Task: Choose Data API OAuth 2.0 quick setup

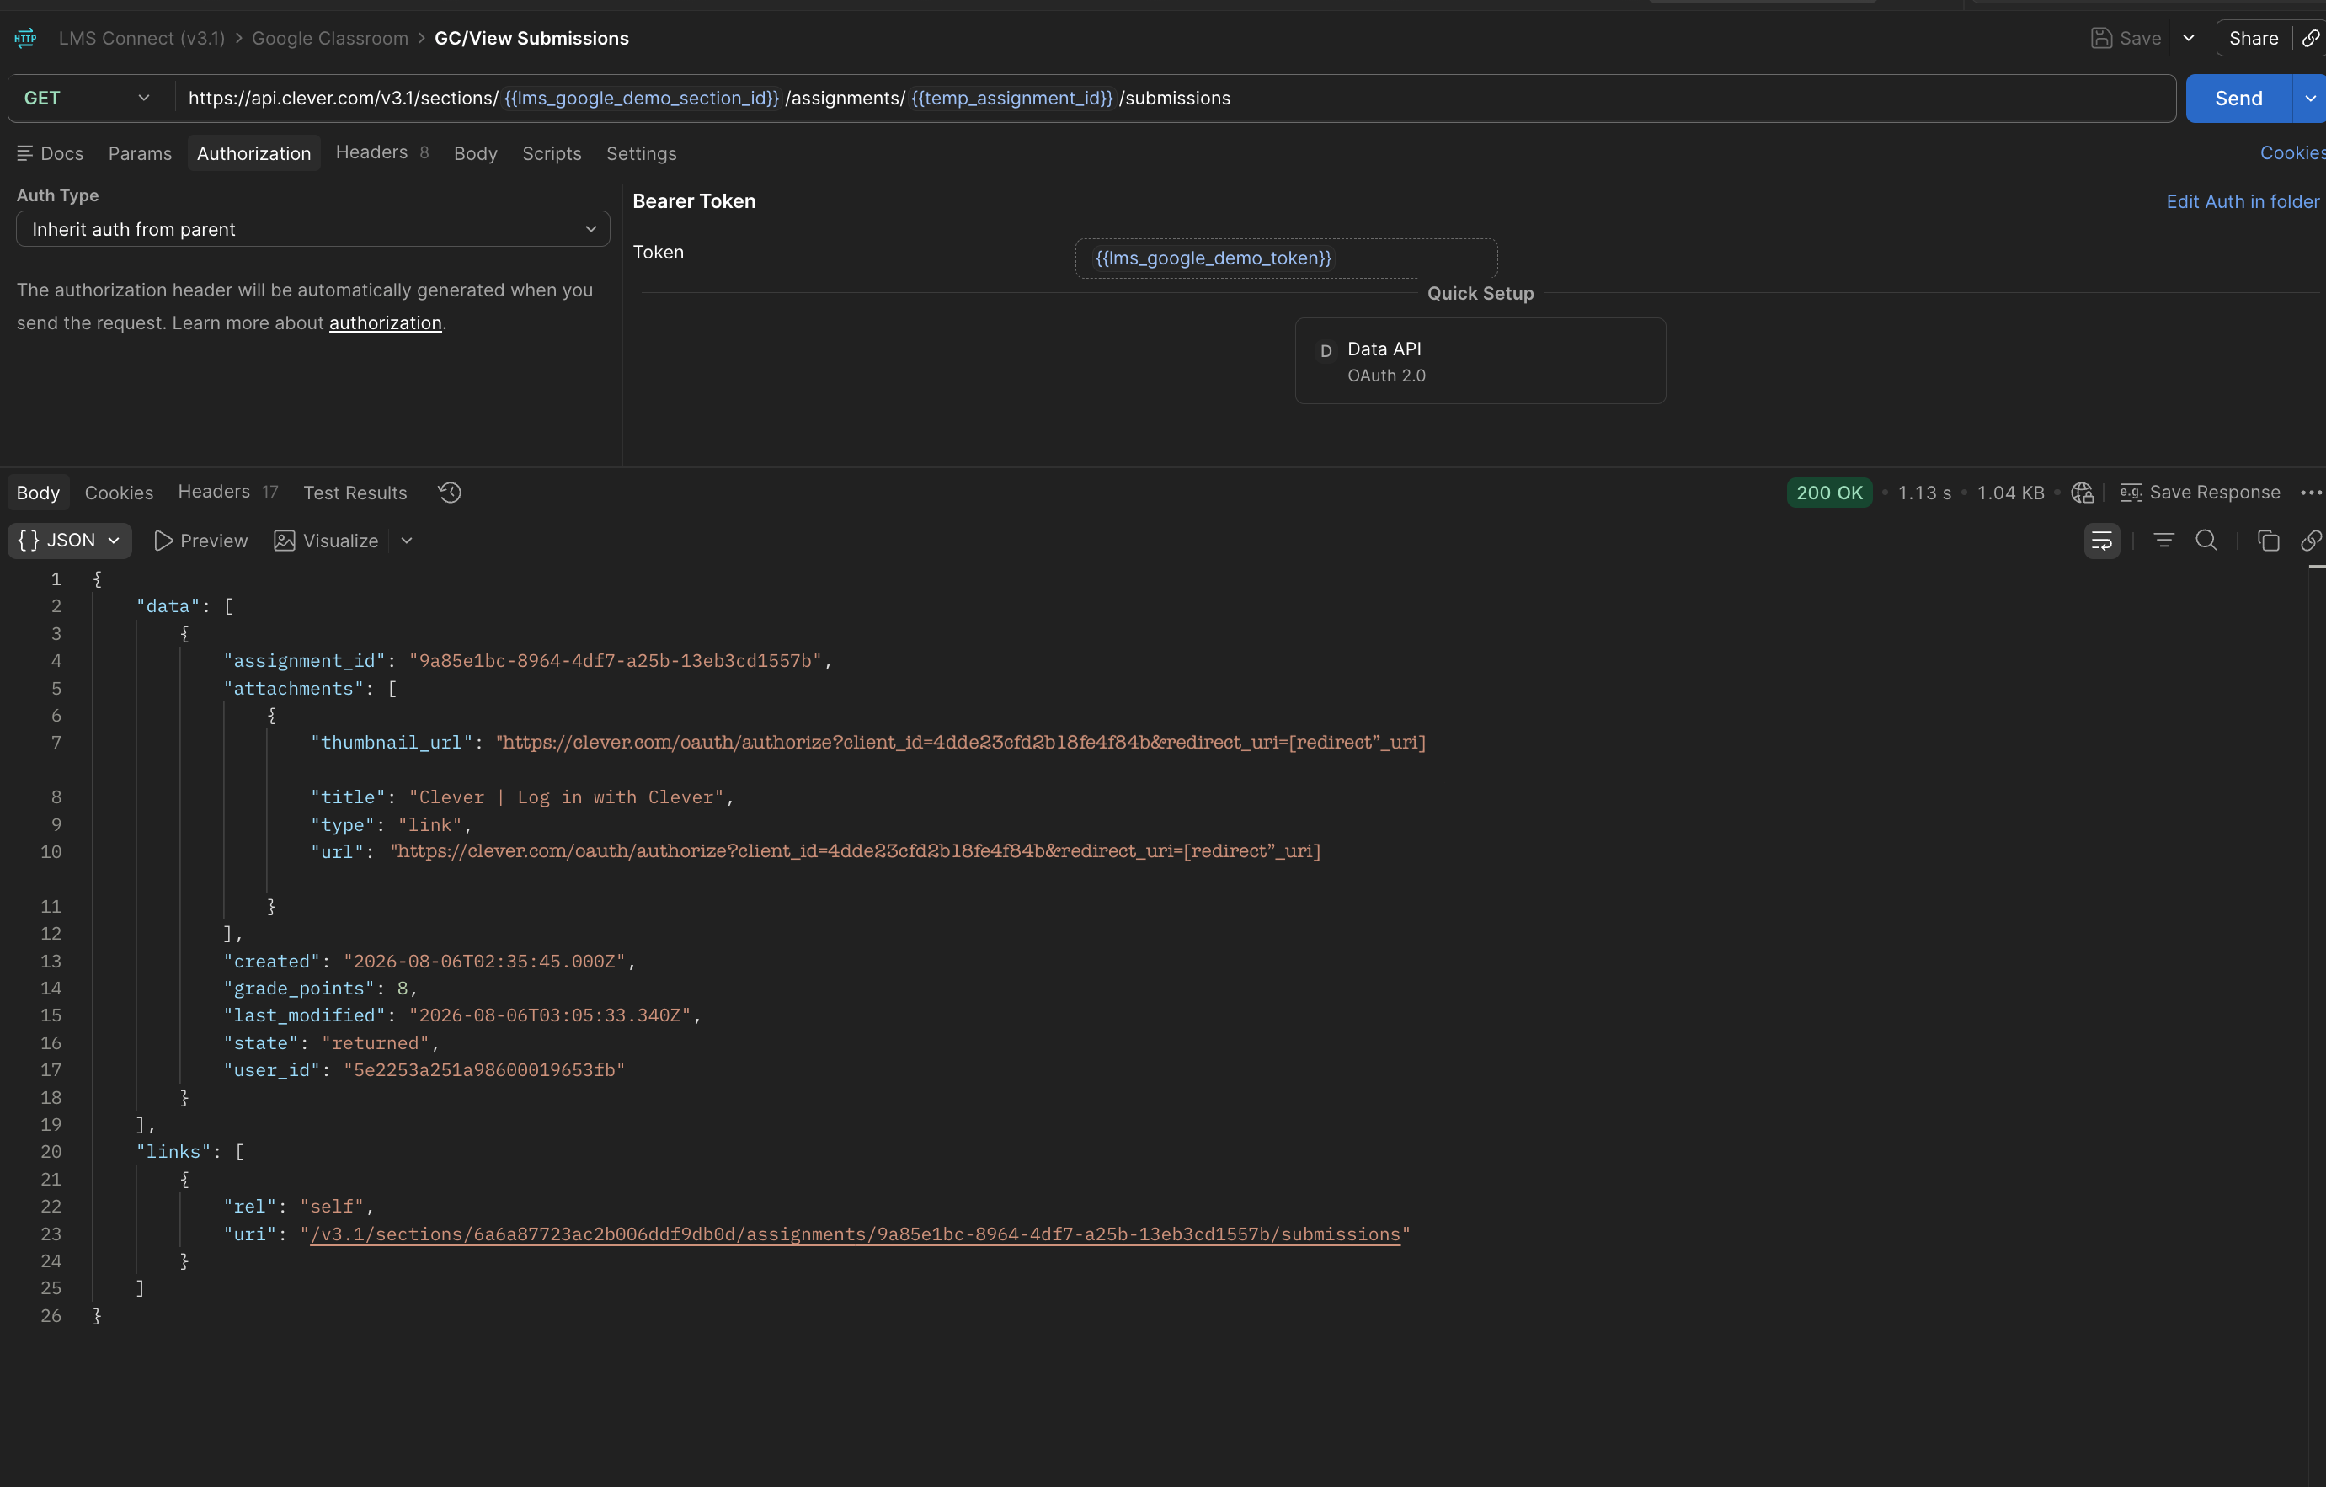Action: 1480,361
